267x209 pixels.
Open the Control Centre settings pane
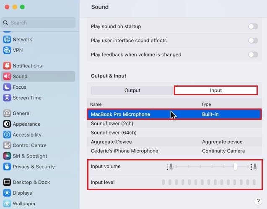tap(29, 145)
